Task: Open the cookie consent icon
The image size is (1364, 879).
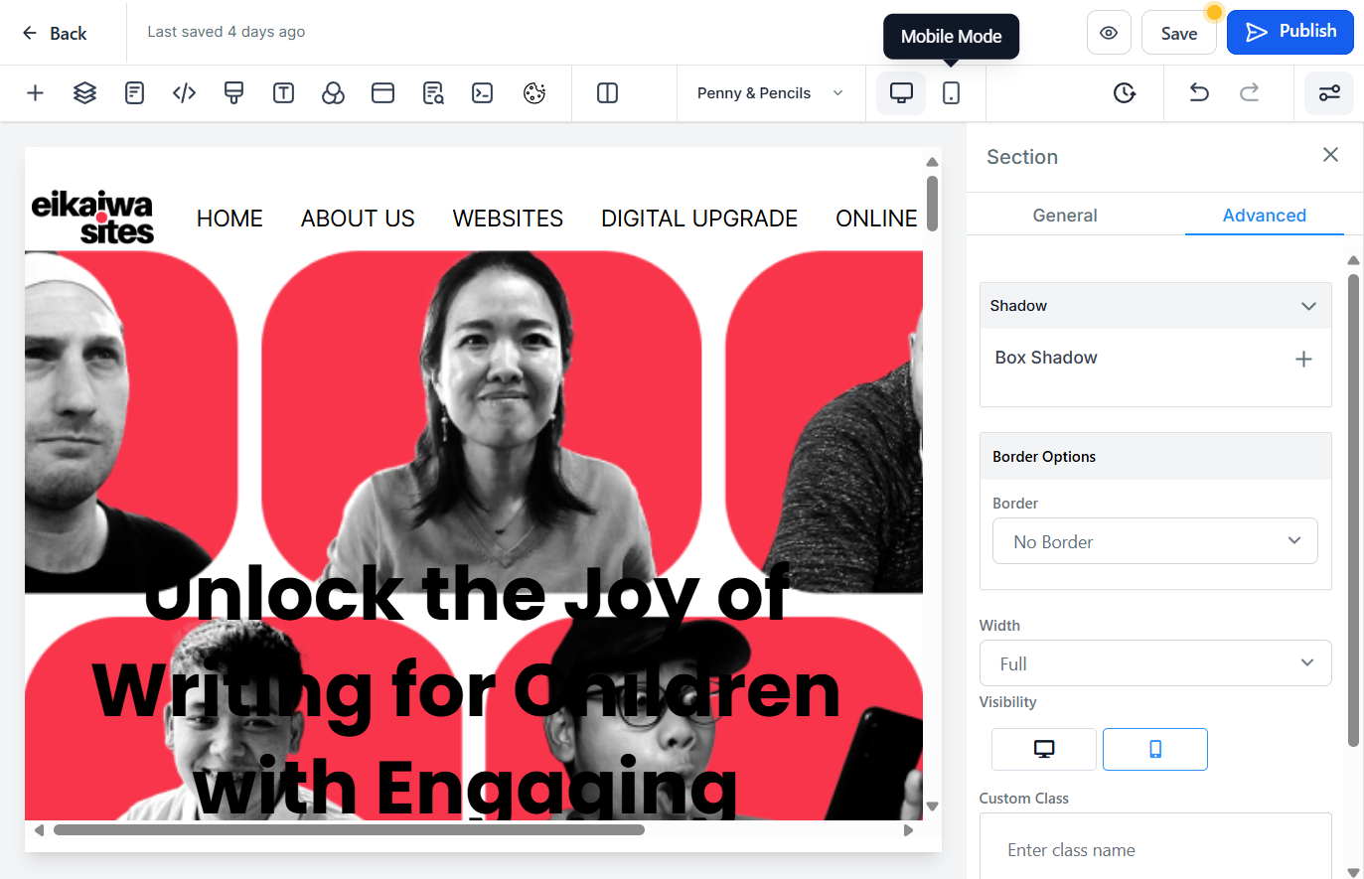Action: click(x=534, y=93)
